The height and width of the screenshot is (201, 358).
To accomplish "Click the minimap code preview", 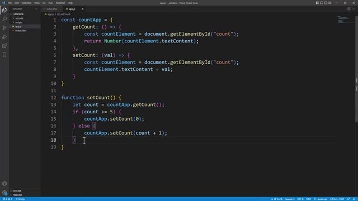I will tap(343, 20).
